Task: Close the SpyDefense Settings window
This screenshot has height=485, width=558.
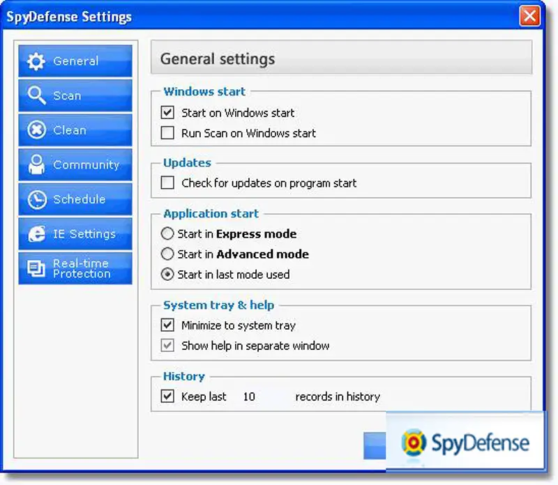Action: pos(530,16)
